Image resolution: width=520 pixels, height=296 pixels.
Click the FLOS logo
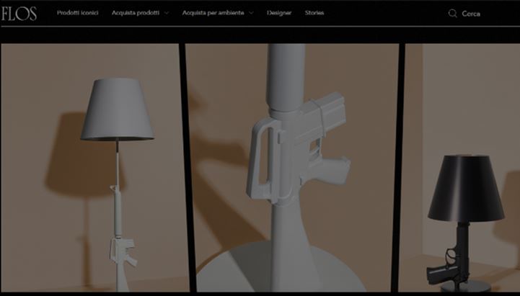point(19,14)
